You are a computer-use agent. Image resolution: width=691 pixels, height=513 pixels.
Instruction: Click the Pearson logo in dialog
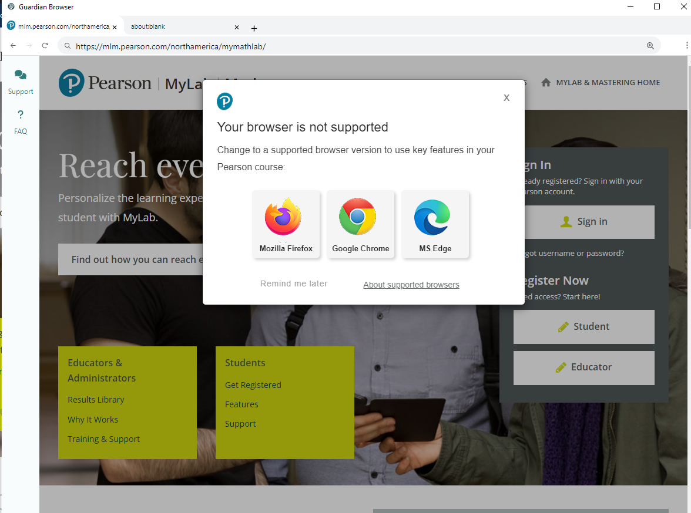[224, 102]
